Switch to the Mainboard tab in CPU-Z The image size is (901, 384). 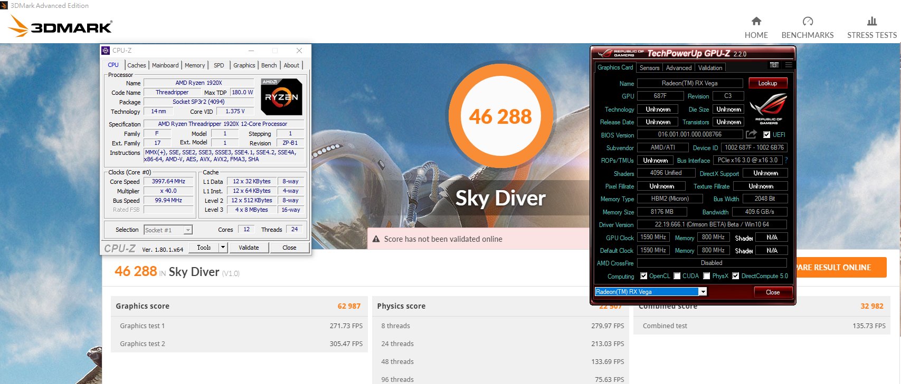[165, 65]
